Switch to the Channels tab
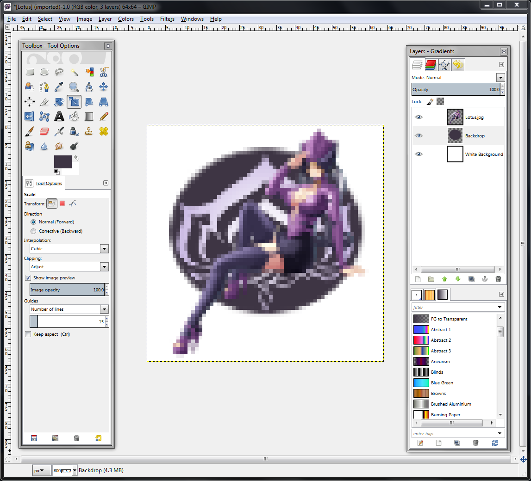This screenshot has width=531, height=481. [431, 65]
